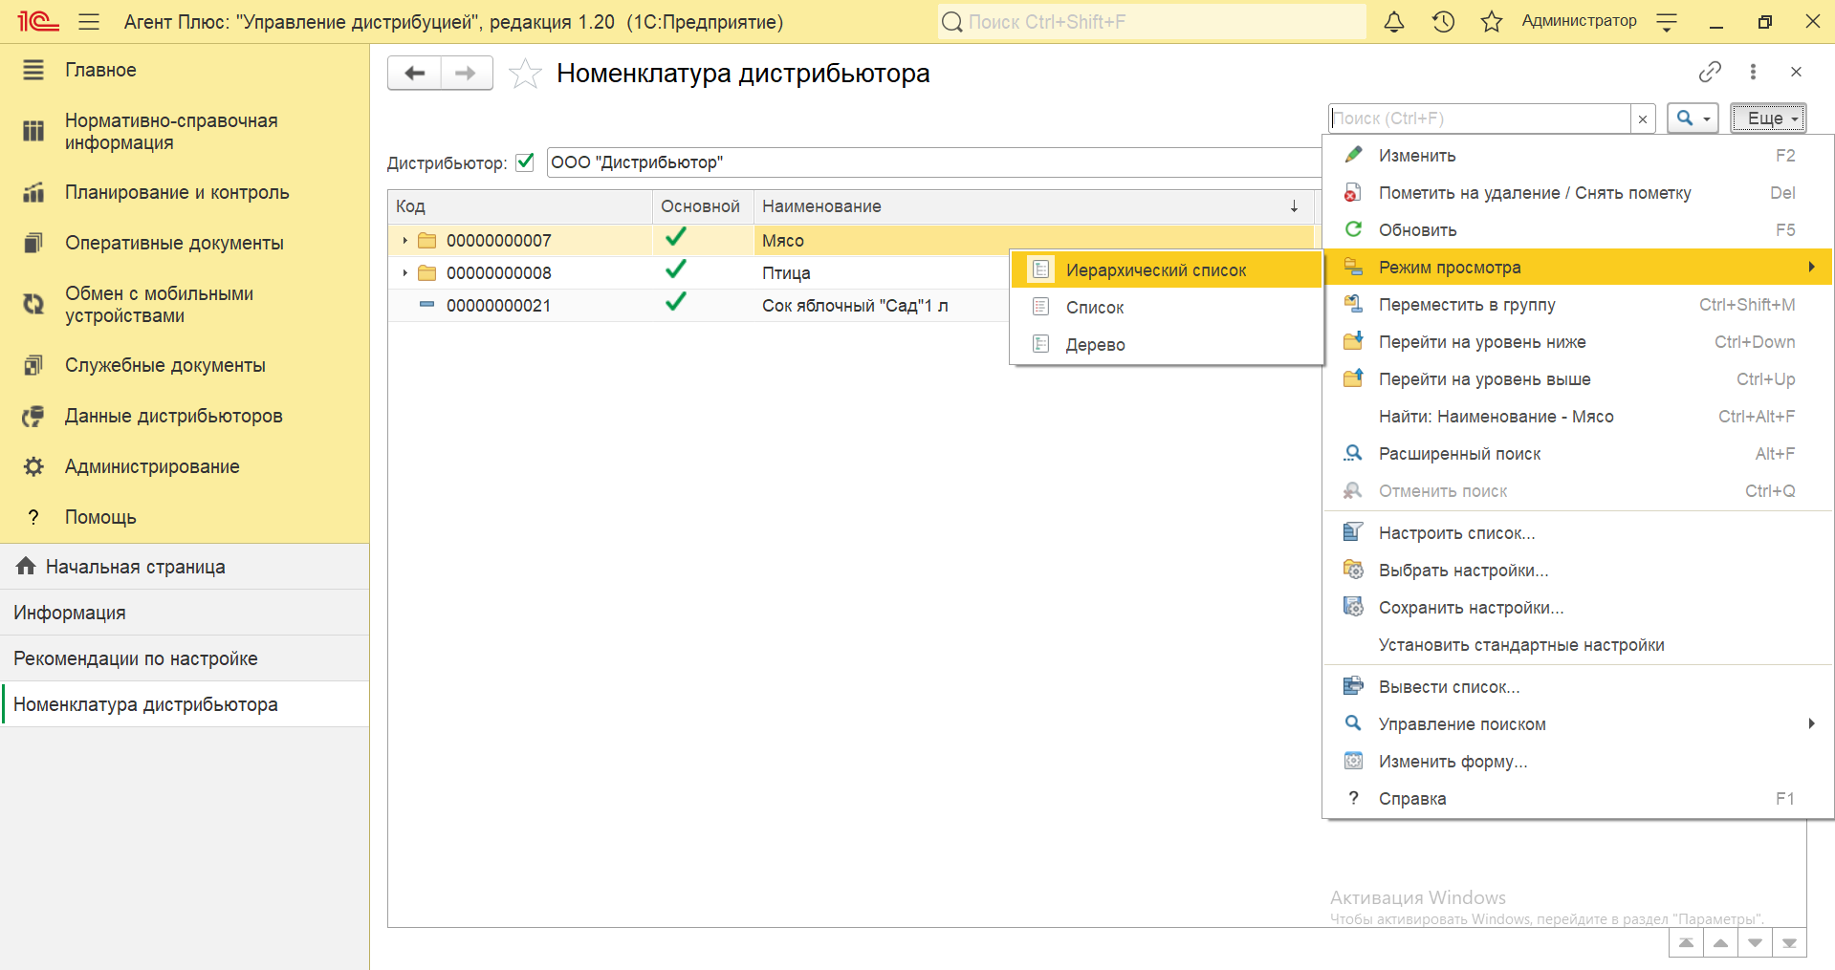This screenshot has width=1835, height=970.
Task: Open Служебные документы section
Action: click(x=185, y=365)
